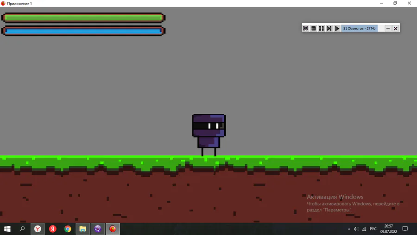Open the volume control in system tray

[356, 229]
